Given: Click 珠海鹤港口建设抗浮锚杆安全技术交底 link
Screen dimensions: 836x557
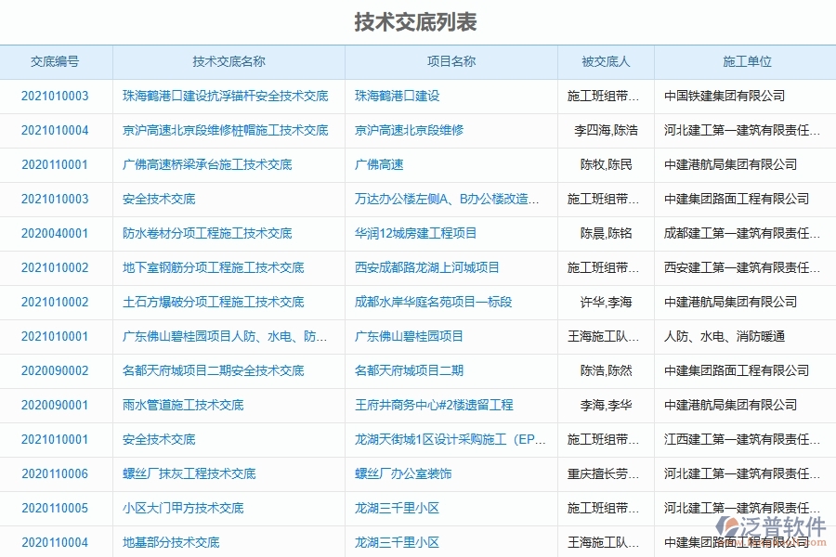Looking at the screenshot, I should [229, 96].
